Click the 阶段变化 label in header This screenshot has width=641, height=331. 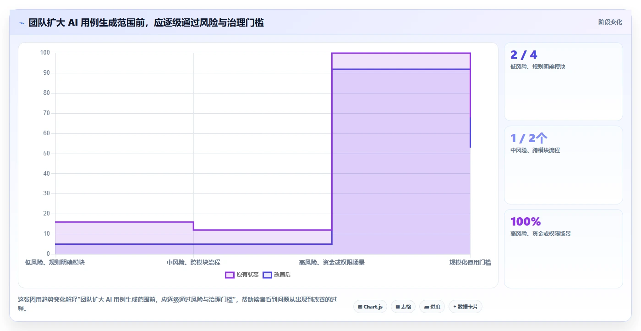[x=610, y=22]
